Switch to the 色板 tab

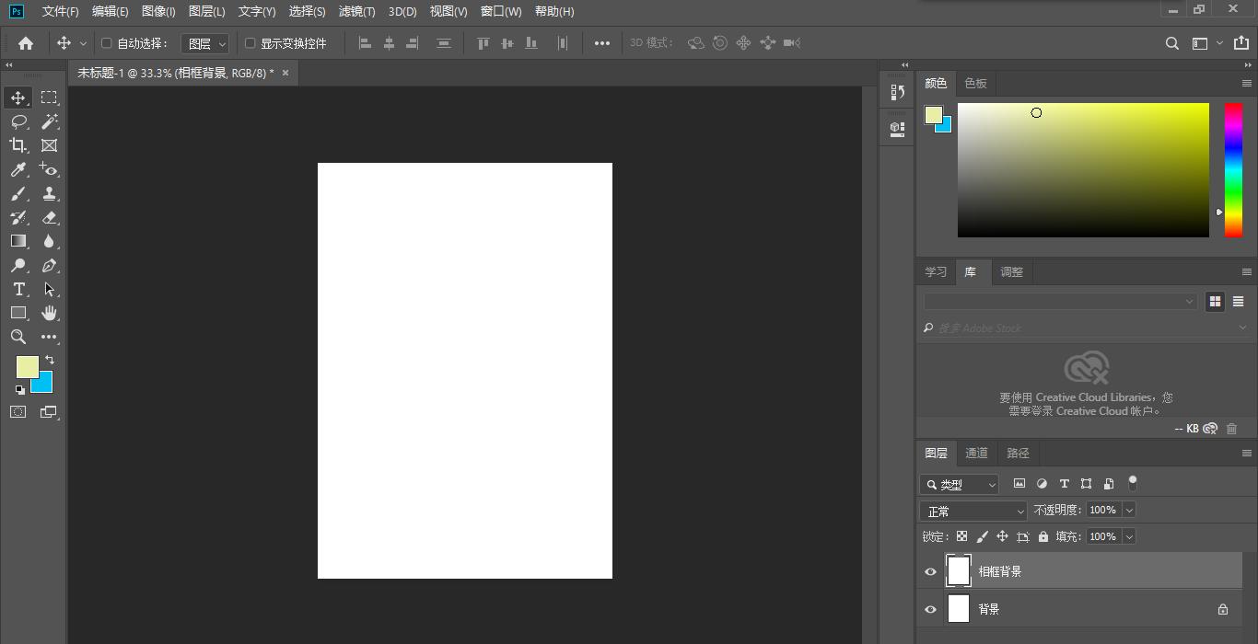[975, 83]
